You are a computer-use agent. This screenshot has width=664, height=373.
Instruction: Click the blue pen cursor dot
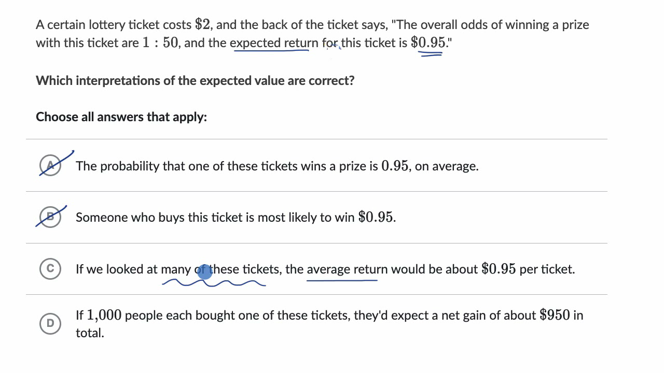[205, 271]
